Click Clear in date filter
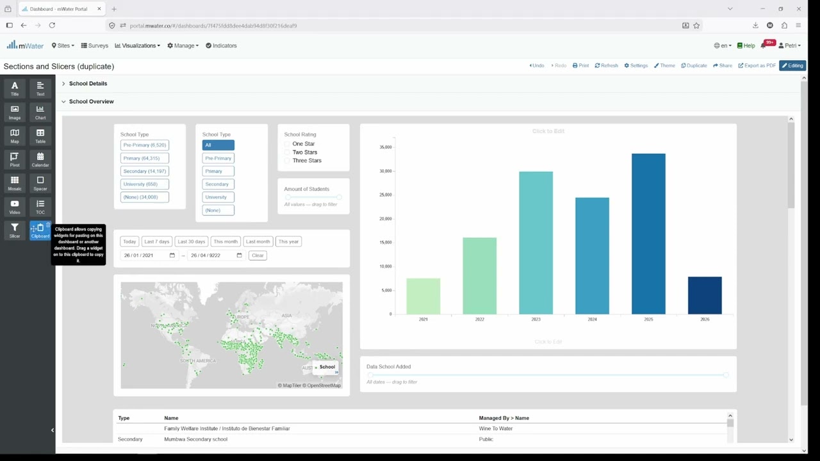Image resolution: width=820 pixels, height=461 pixels. click(x=258, y=255)
